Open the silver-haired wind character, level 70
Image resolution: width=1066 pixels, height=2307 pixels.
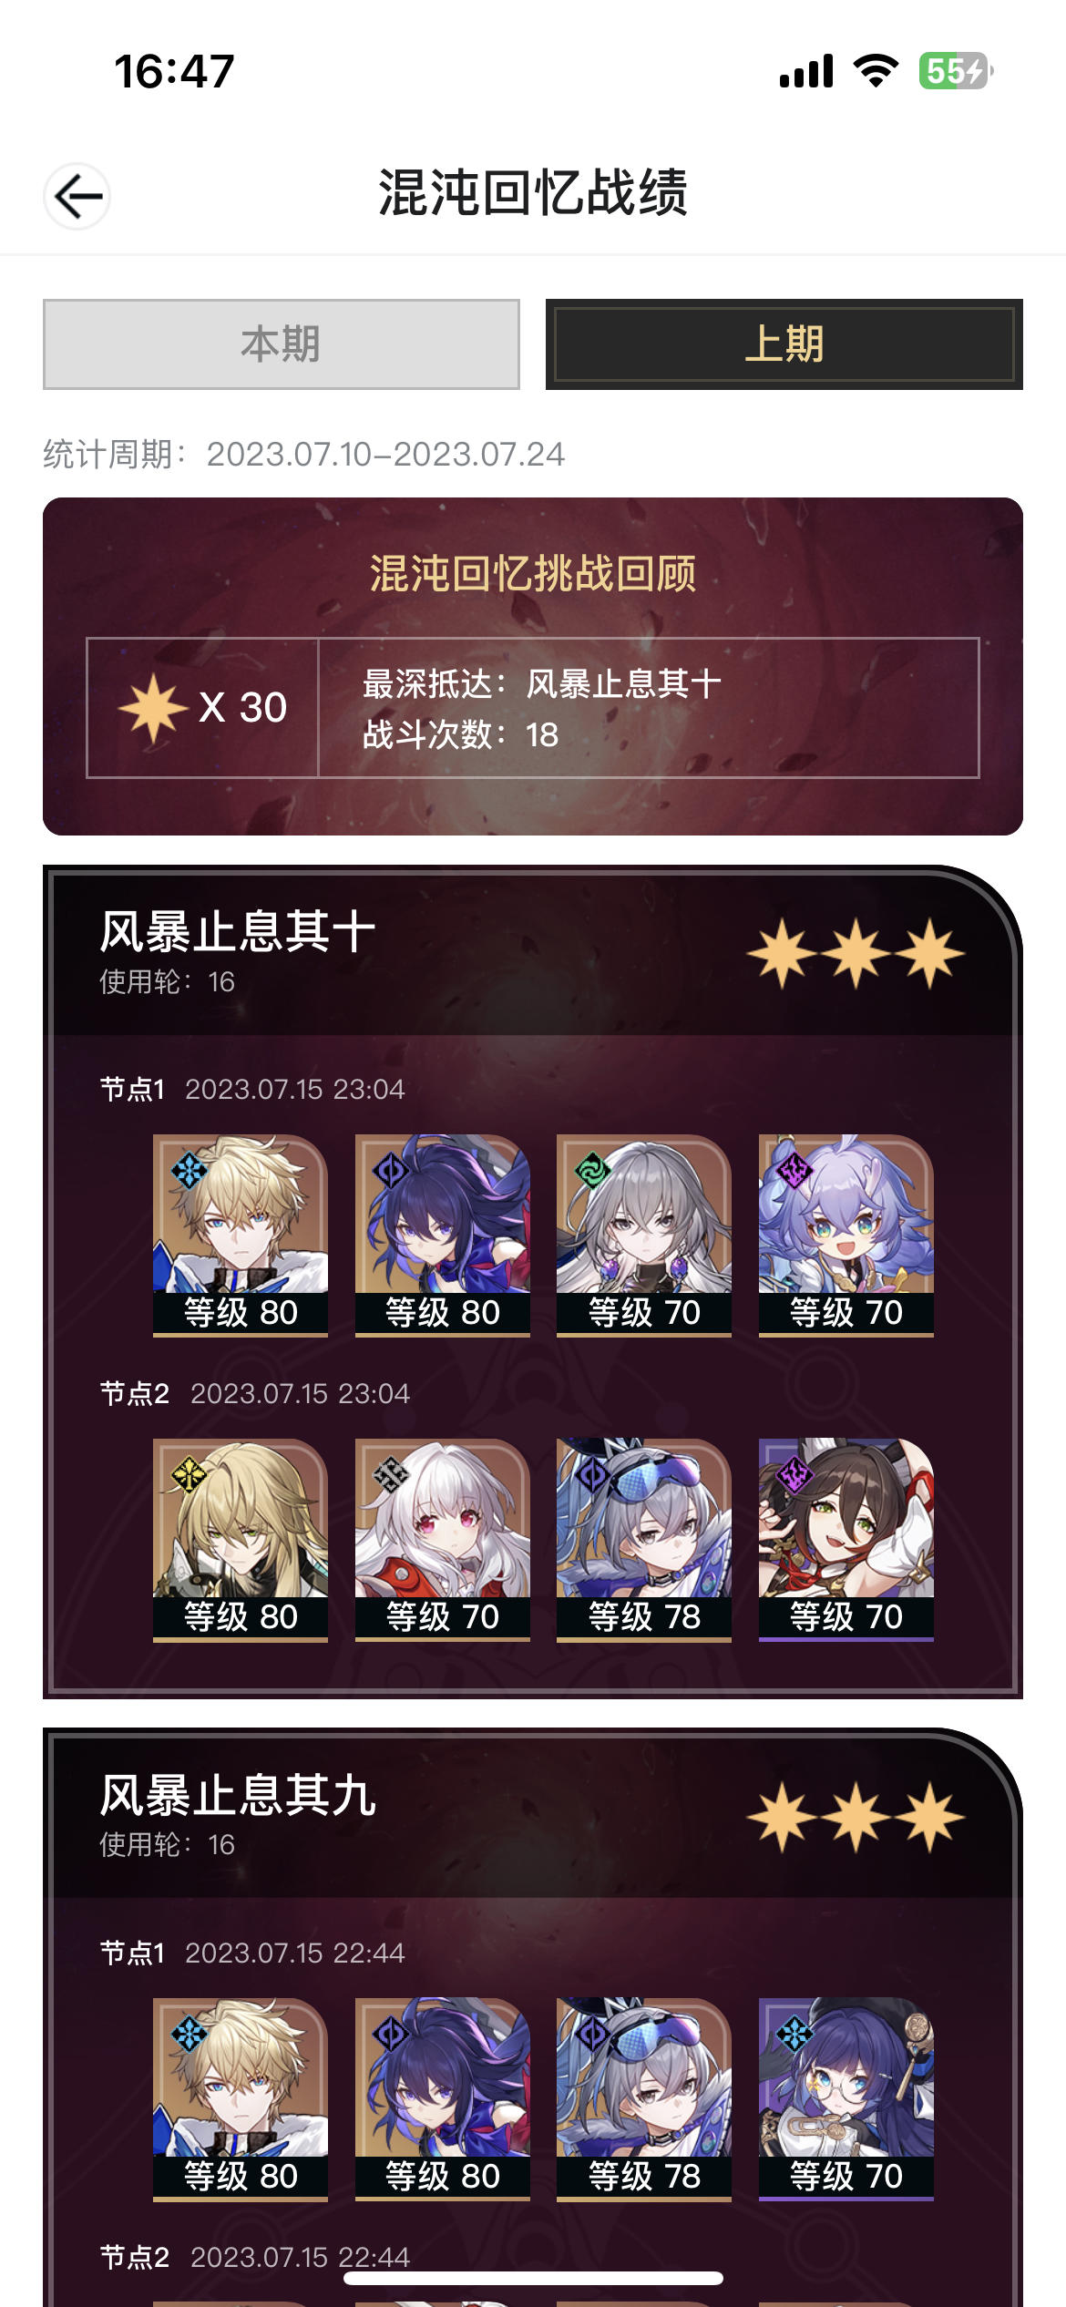click(644, 1236)
